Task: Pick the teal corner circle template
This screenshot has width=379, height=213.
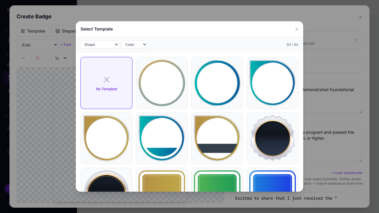Action: (272, 83)
